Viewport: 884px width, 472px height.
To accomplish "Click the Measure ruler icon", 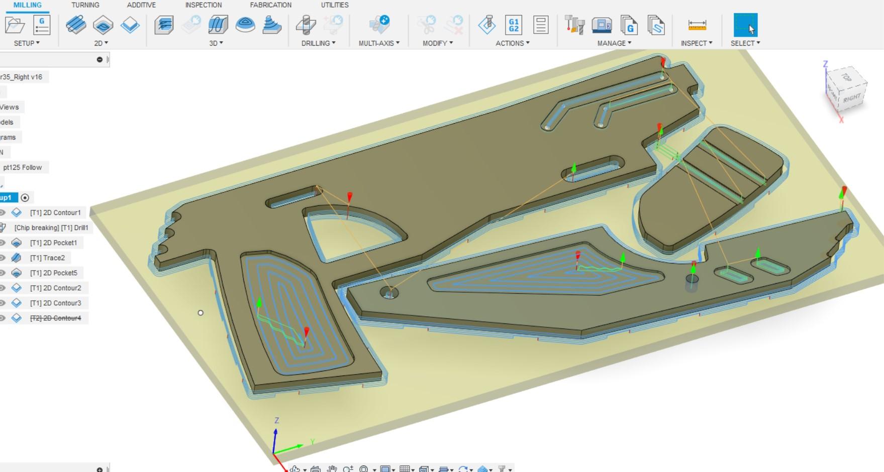I will [697, 25].
